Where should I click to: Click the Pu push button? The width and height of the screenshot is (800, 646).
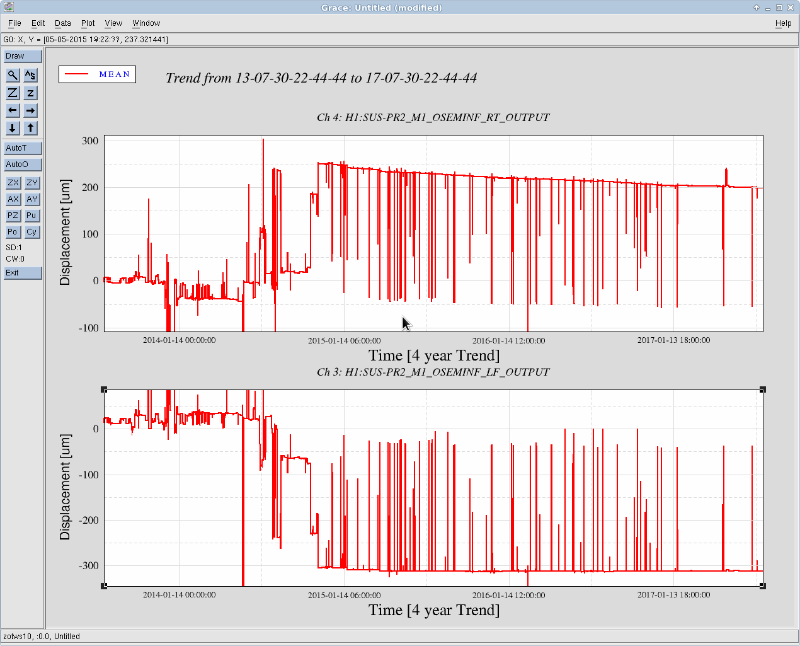(x=32, y=216)
